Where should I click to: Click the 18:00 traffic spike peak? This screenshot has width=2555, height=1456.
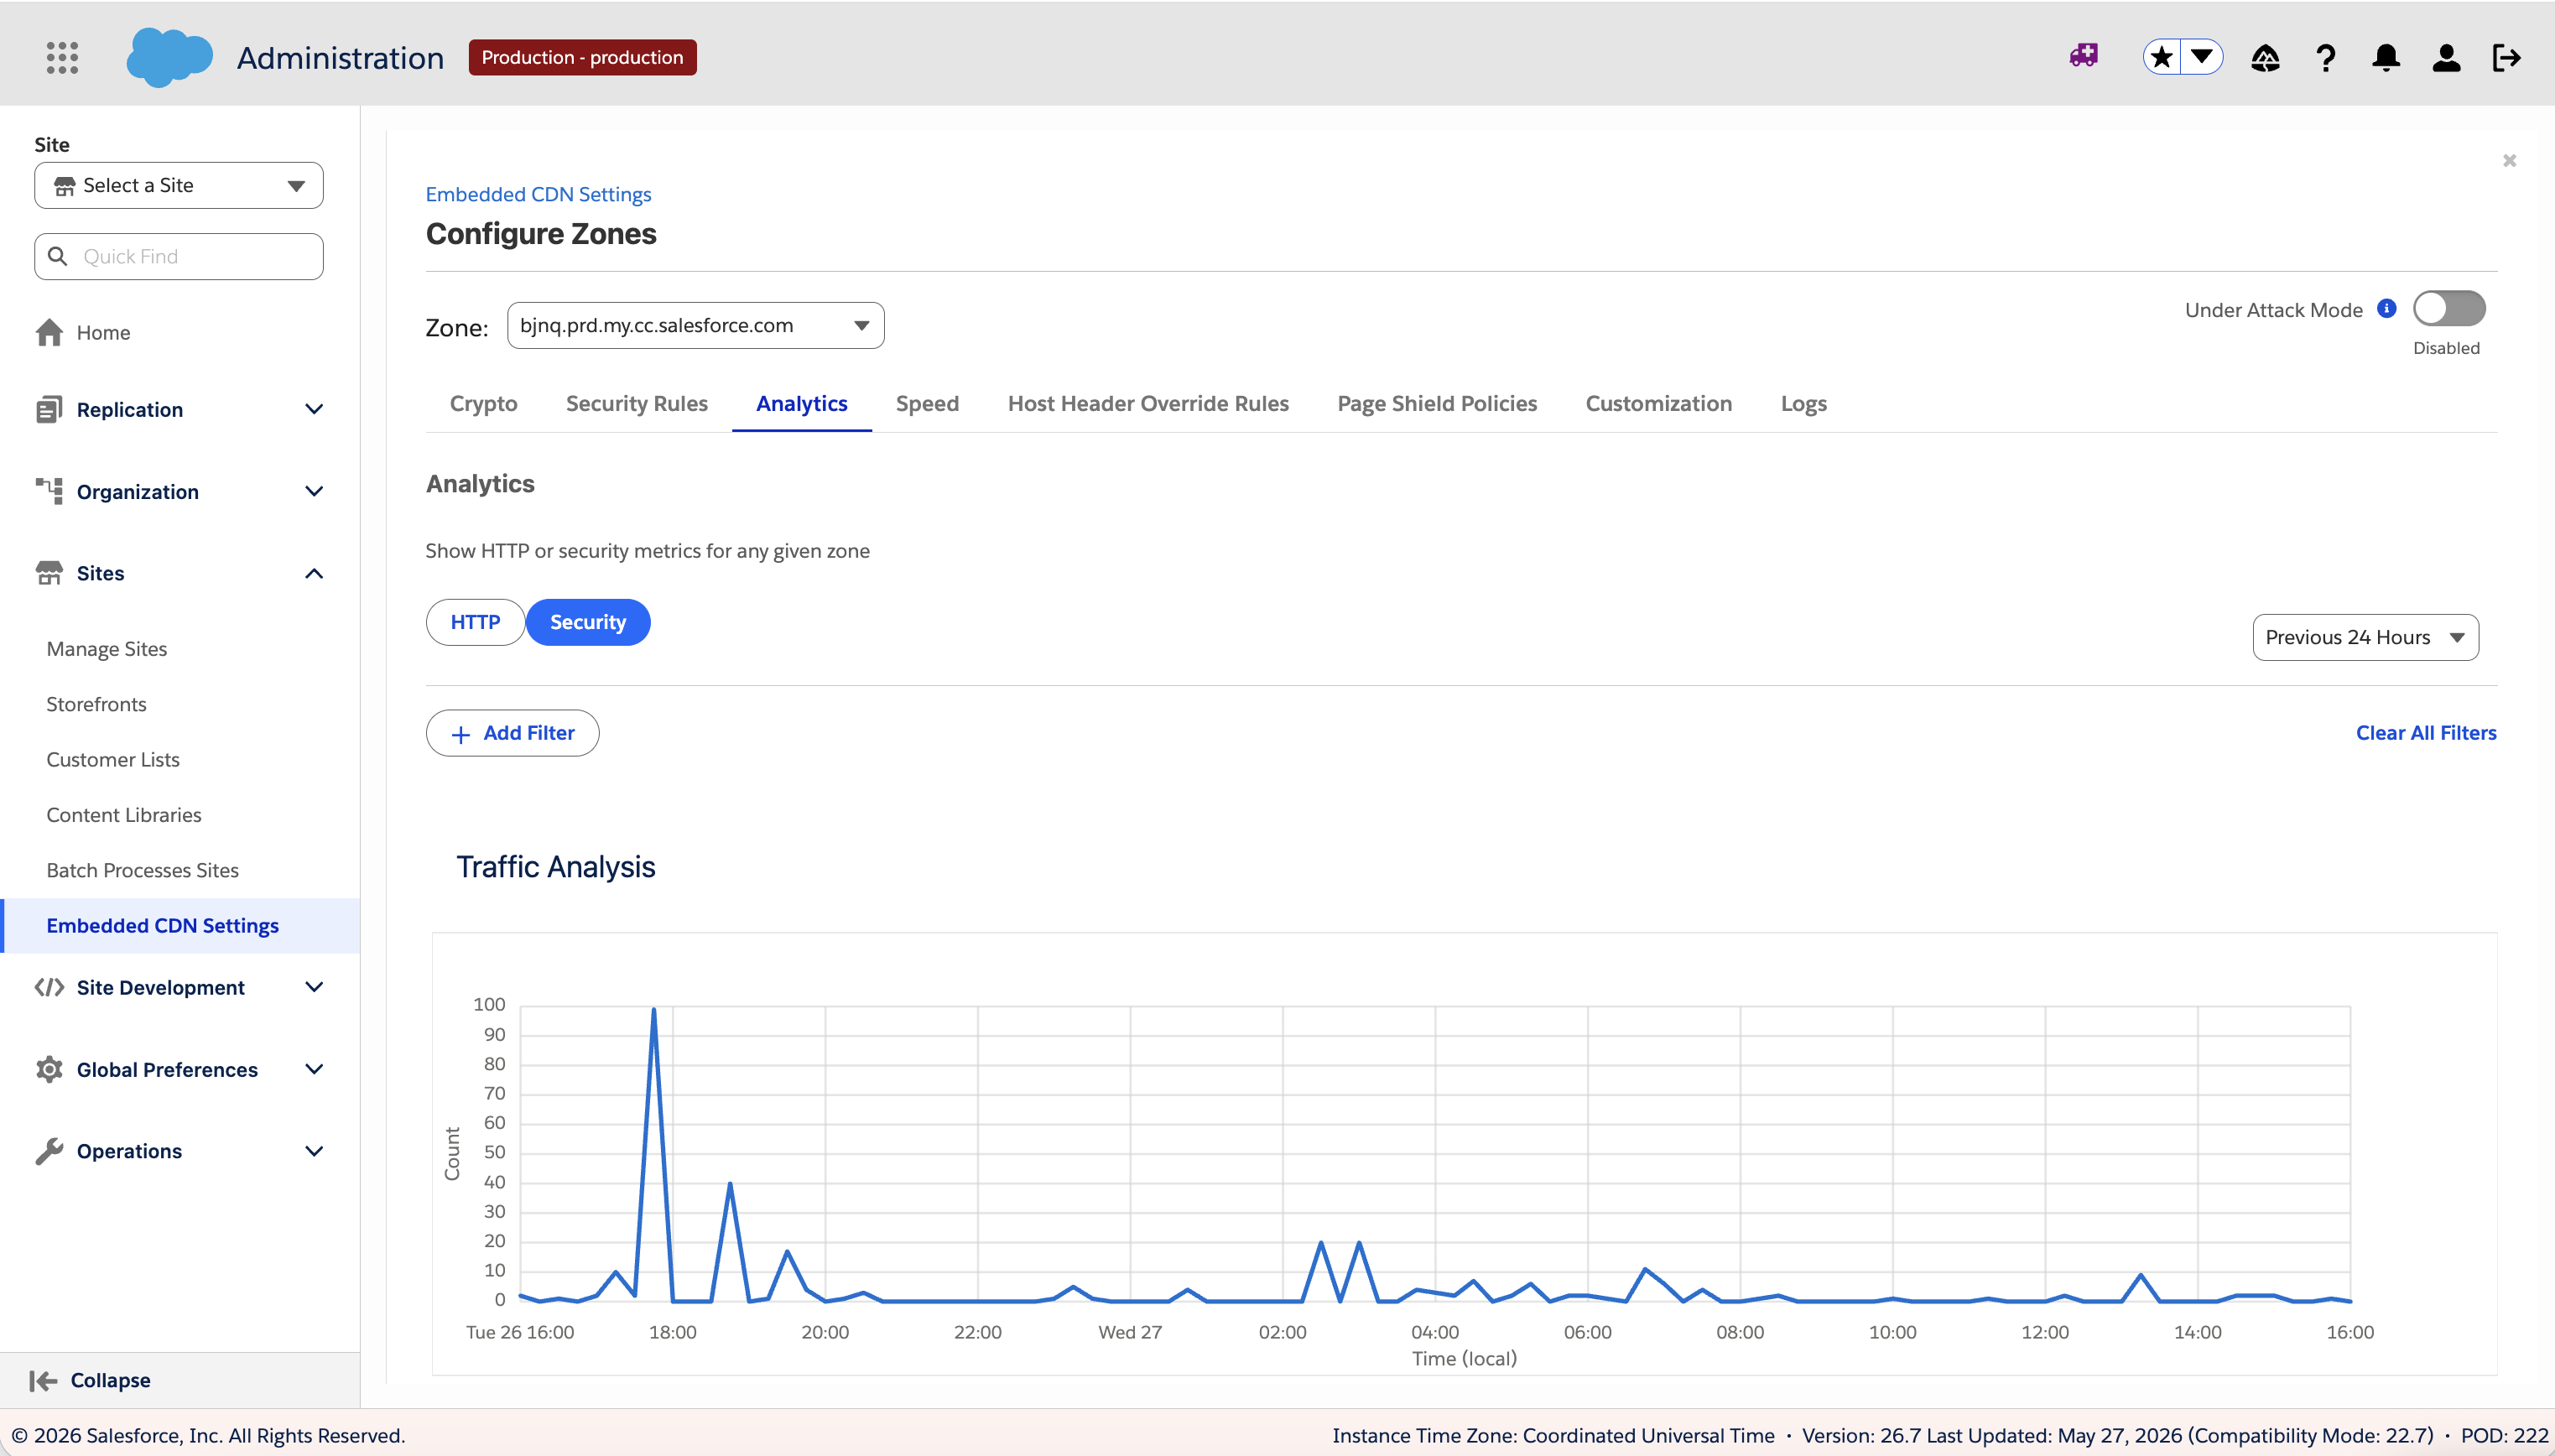(x=654, y=1009)
